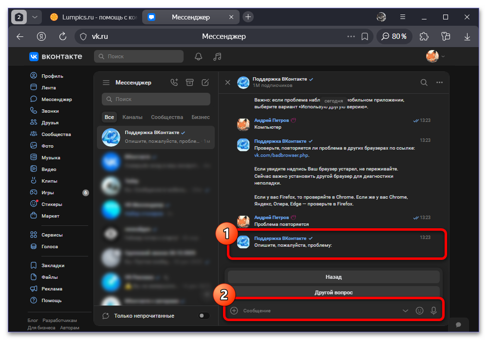Select the Все filter tab
Viewport: 487px width, 340px height.
click(x=109, y=117)
